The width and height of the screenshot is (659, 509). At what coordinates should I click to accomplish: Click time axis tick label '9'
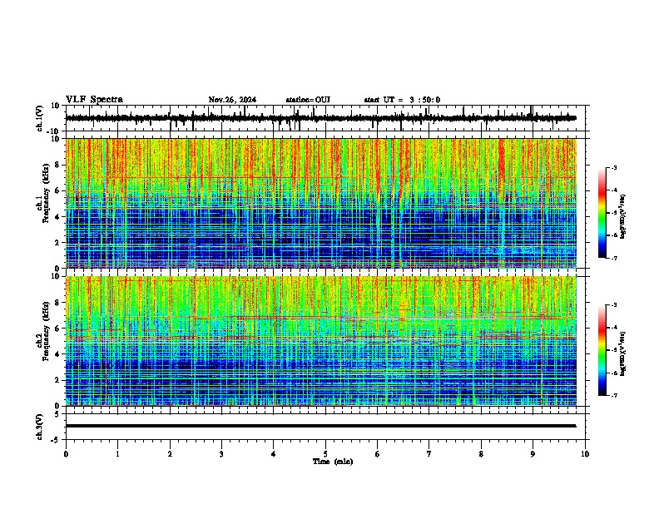(x=533, y=454)
